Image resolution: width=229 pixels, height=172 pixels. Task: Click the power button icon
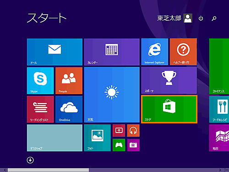201,18
